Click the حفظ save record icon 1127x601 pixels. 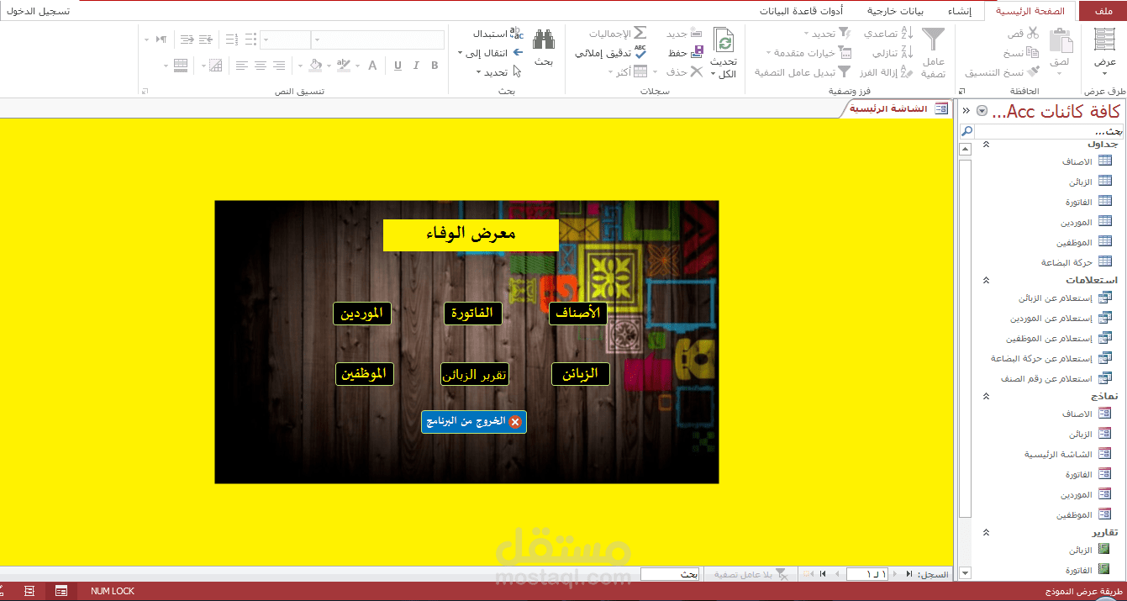coord(696,52)
